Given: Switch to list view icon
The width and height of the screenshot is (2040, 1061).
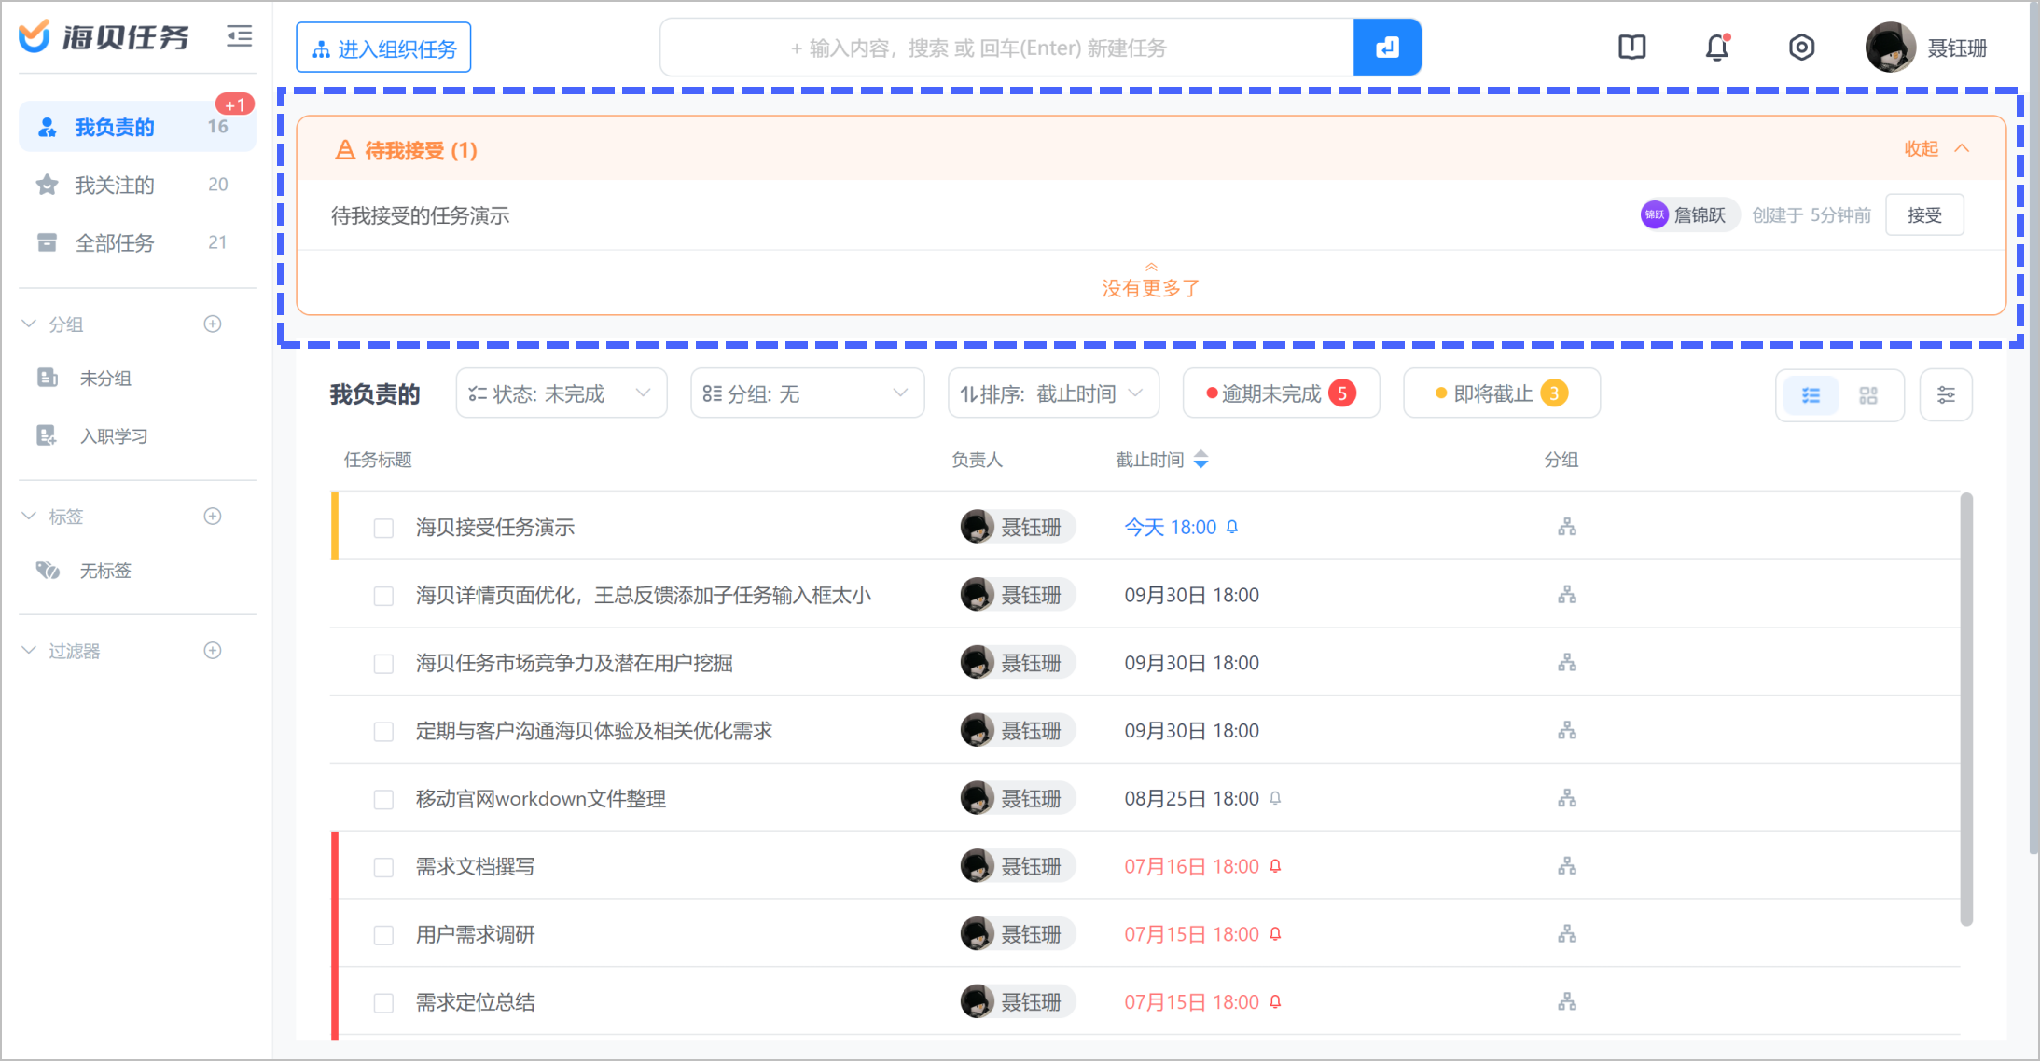Looking at the screenshot, I should click(1811, 395).
